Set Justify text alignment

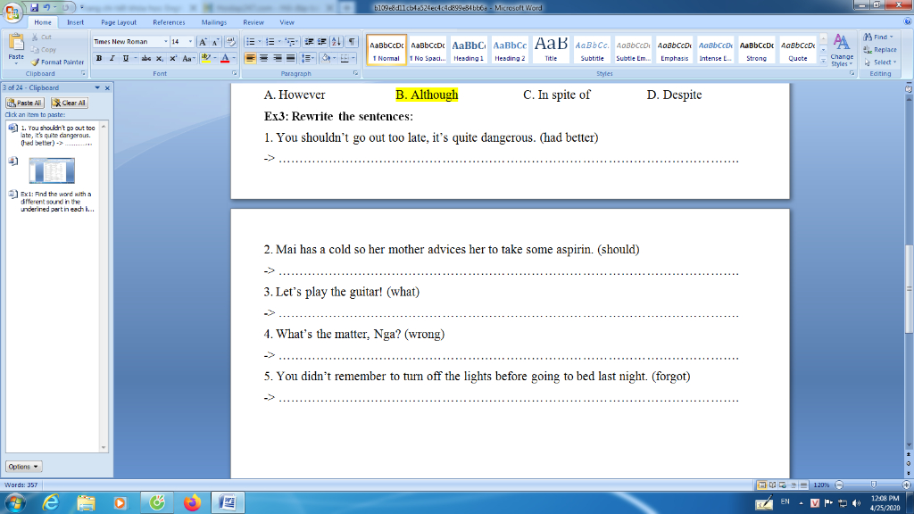[x=290, y=58]
